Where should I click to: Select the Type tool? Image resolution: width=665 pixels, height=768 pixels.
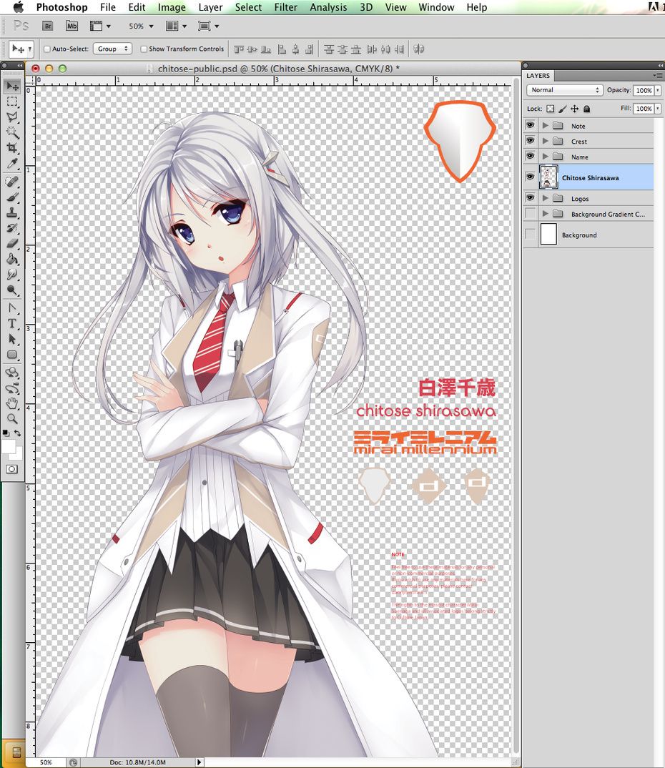[x=12, y=323]
